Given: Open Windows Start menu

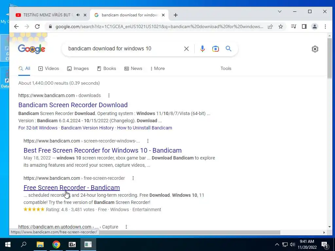Looking at the screenshot, I should point(8,244).
